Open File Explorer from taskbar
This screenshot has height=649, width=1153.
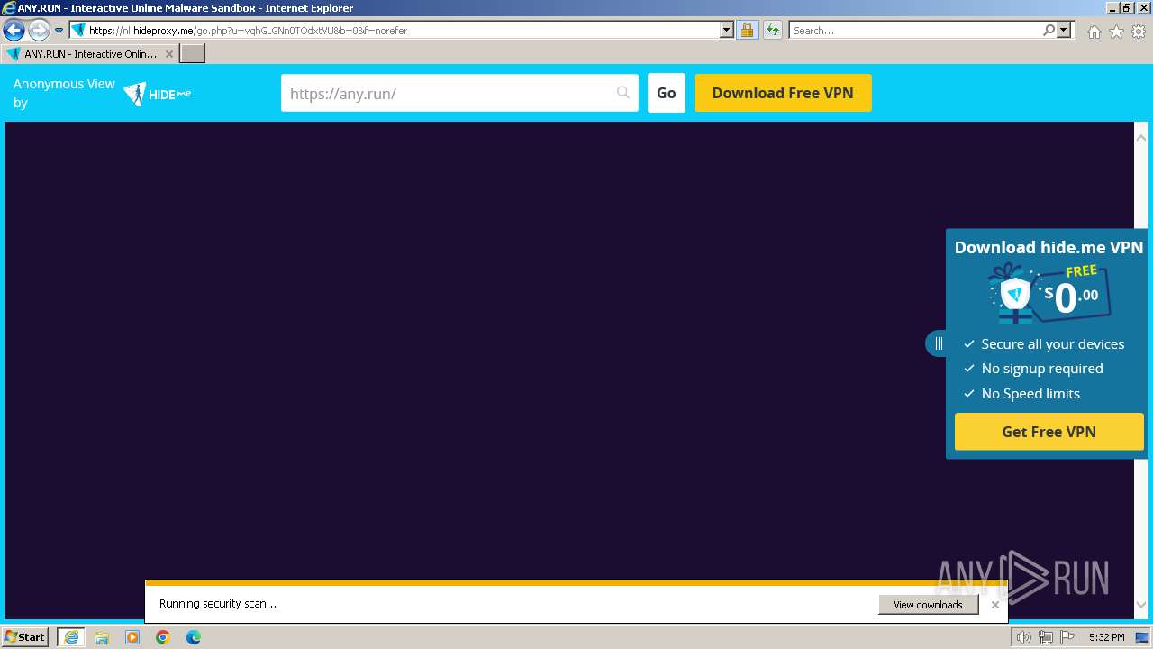(102, 637)
